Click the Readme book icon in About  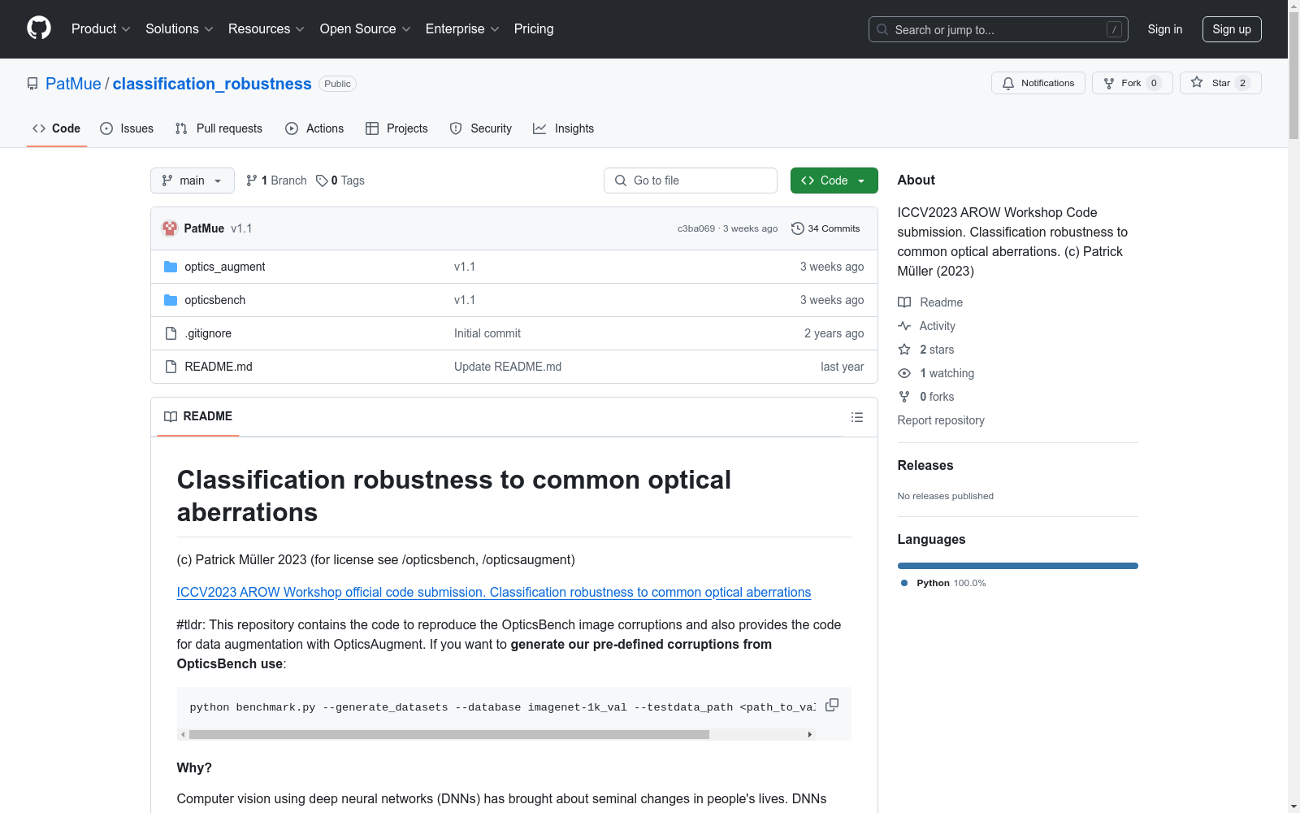point(904,302)
